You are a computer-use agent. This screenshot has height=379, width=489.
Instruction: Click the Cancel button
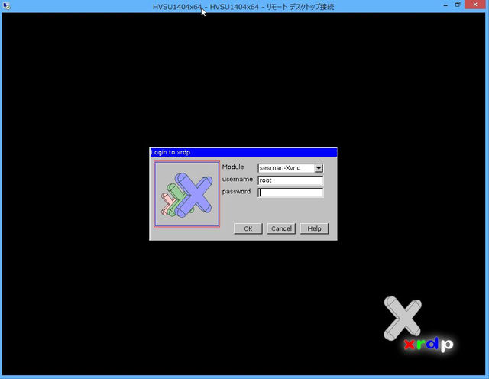pyautogui.click(x=281, y=228)
